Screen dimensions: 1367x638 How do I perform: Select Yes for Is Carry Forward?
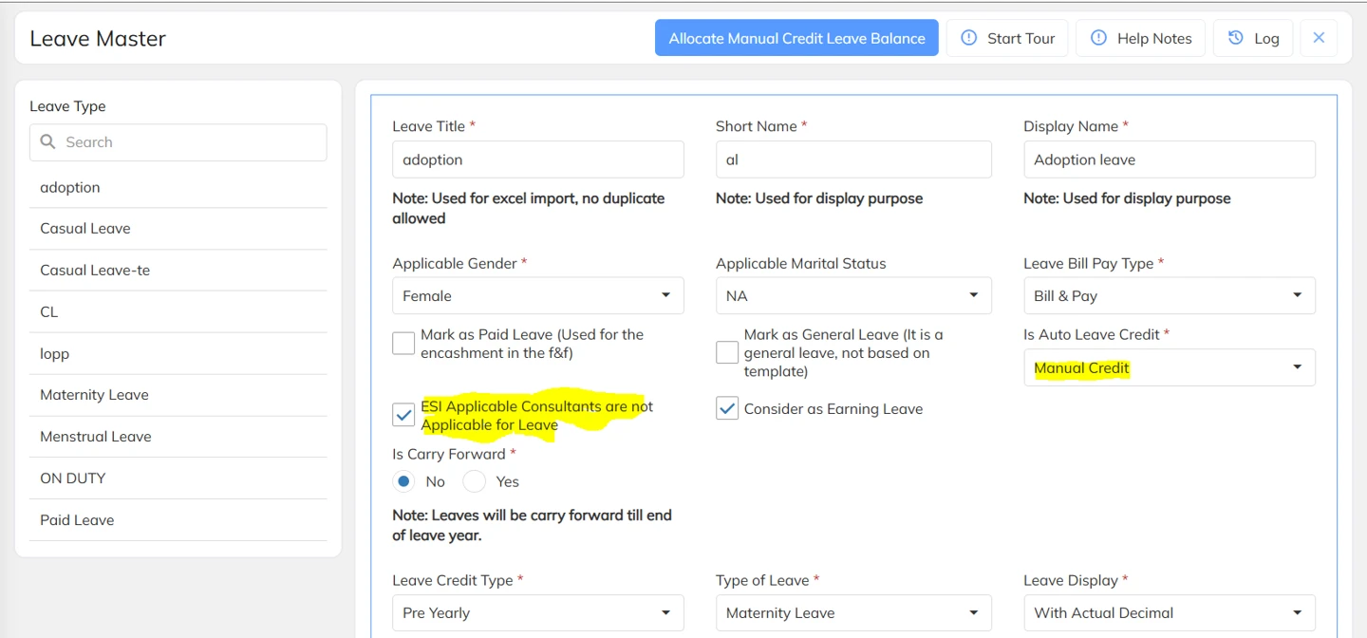tap(475, 481)
